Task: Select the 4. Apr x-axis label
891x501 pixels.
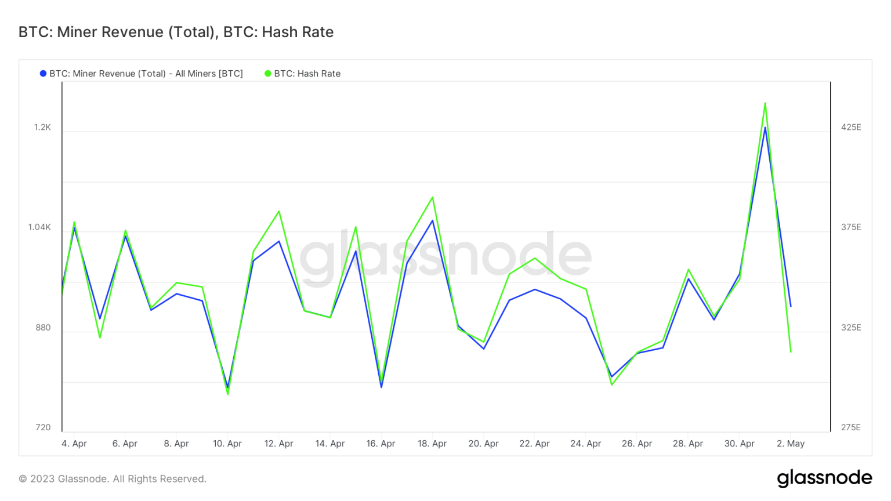Action: click(x=74, y=444)
